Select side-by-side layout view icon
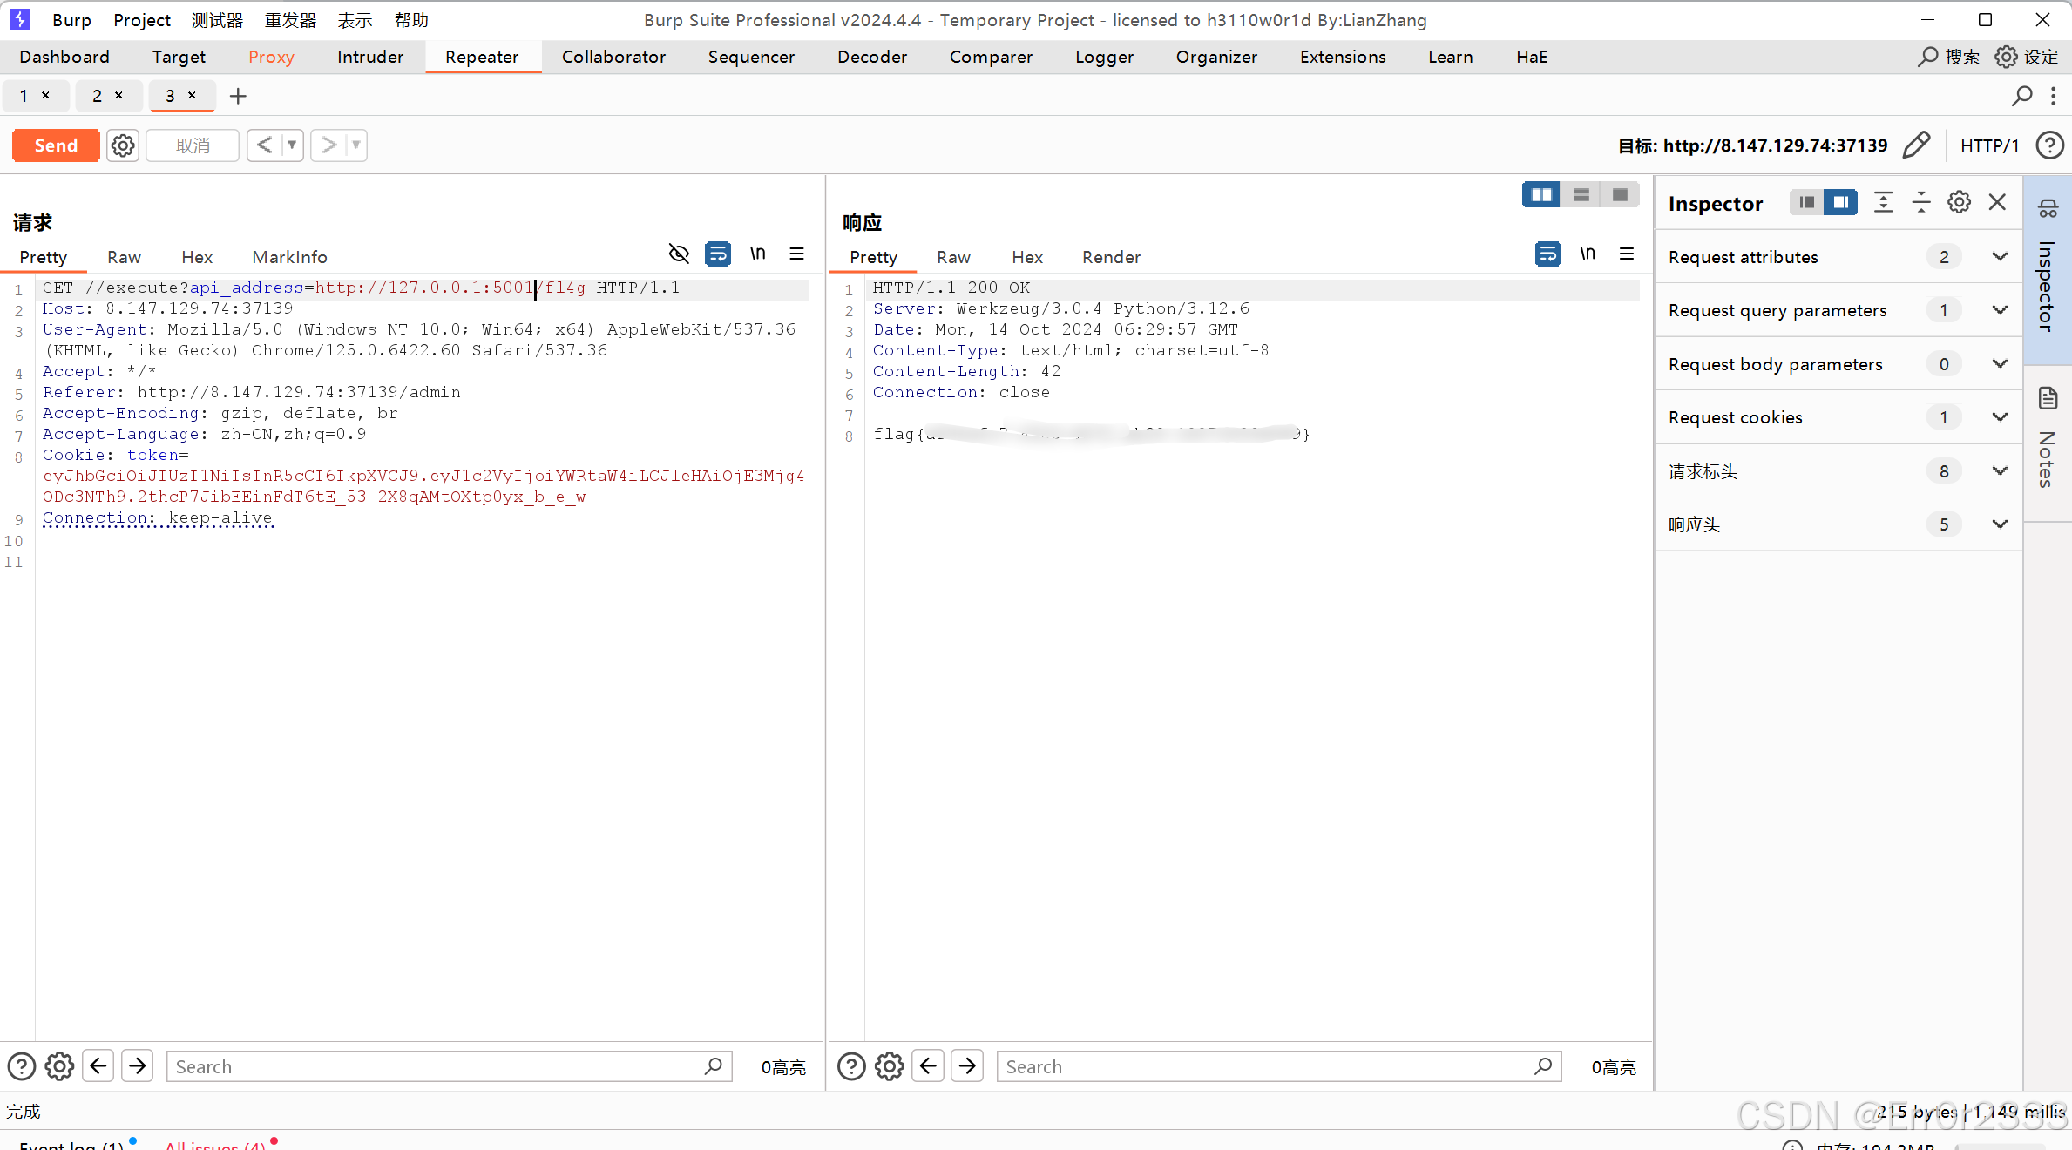The image size is (2072, 1150). point(1540,195)
